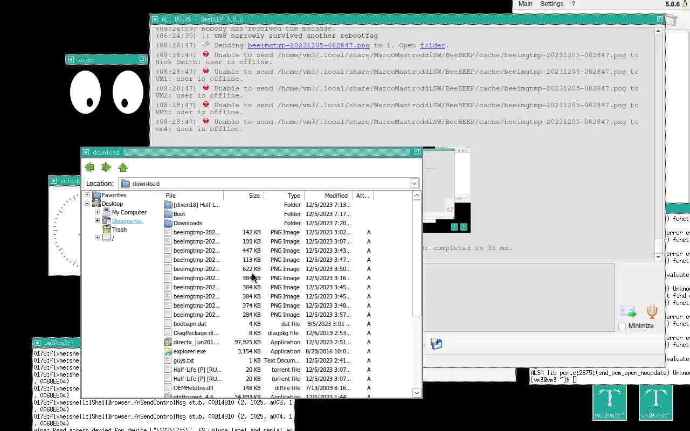690x431 pixels.
Task: Open the Settings menu
Action: [551, 4]
